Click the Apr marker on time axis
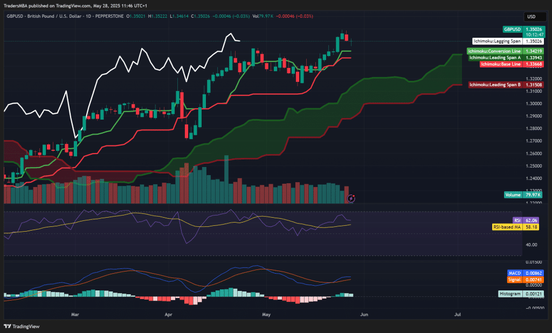 pos(169,313)
